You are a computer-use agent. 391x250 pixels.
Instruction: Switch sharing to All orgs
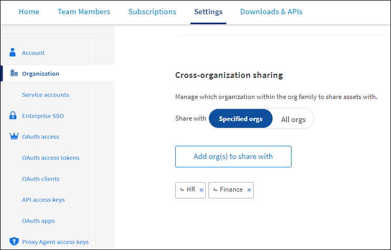point(293,119)
